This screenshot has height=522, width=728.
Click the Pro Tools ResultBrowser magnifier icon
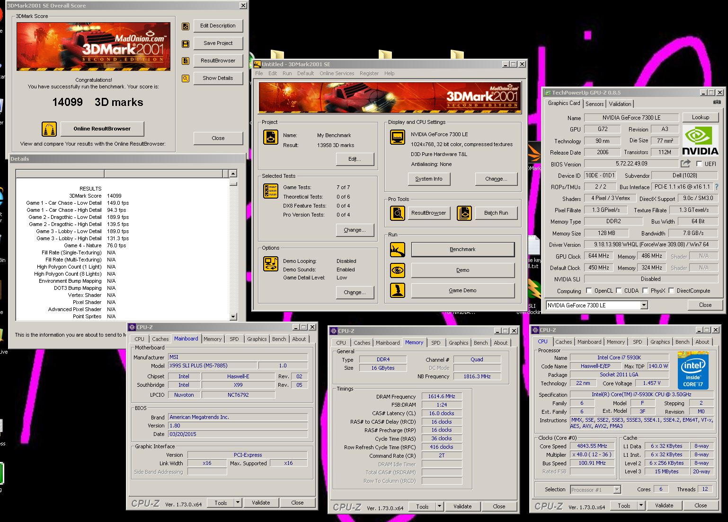398,213
